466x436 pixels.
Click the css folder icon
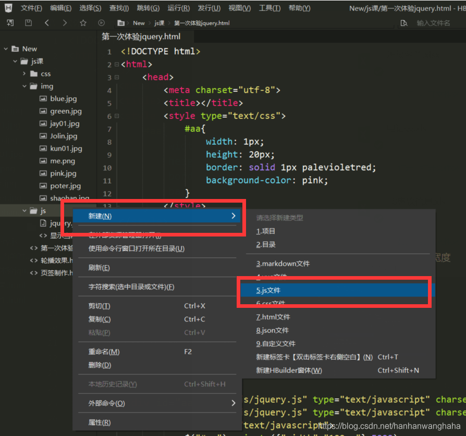pyautogui.click(x=34, y=73)
